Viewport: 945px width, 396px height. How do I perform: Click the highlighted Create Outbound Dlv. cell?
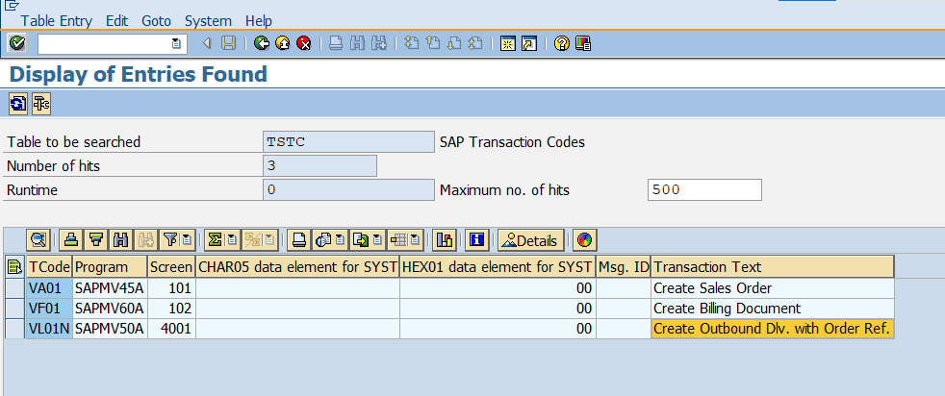tap(773, 329)
